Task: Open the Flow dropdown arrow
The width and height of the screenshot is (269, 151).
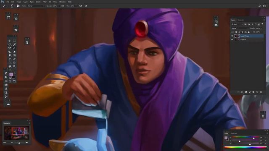Action: point(76,6)
